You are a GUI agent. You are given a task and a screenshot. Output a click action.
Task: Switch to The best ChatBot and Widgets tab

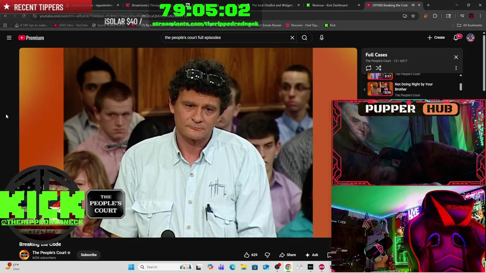click(272, 5)
